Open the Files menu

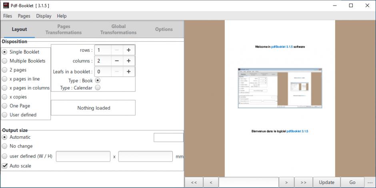point(8,16)
